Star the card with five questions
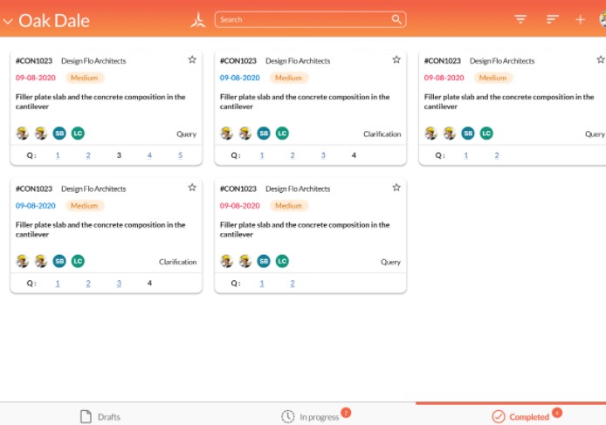Image resolution: width=606 pixels, height=425 pixels. click(192, 59)
